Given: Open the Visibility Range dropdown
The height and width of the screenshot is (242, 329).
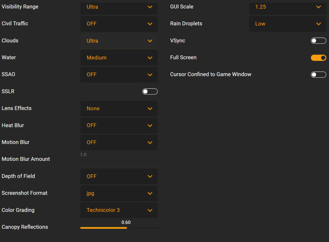Looking at the screenshot, I should [x=119, y=7].
